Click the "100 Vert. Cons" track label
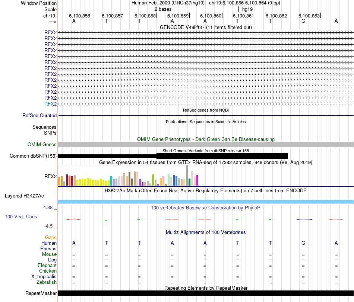The width and height of the screenshot is (354, 302). pos(21,216)
